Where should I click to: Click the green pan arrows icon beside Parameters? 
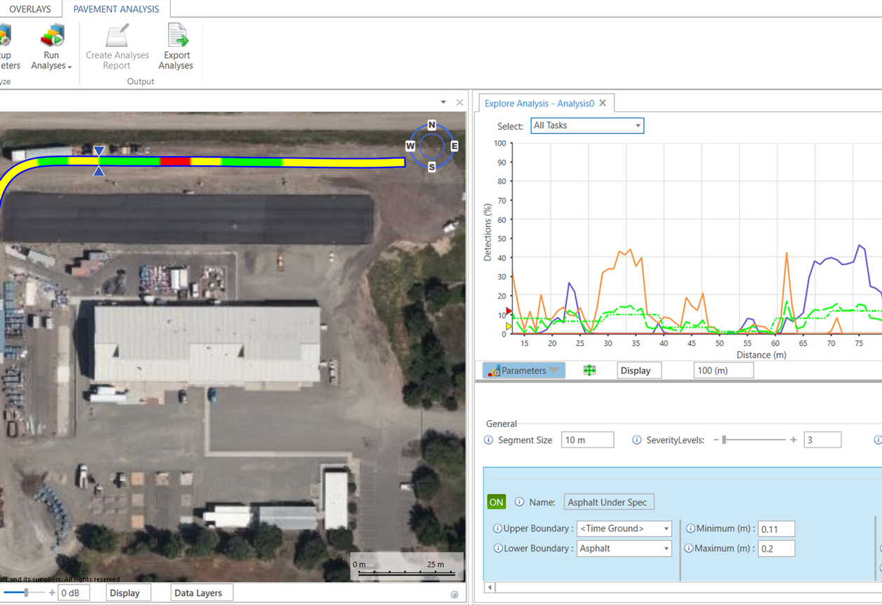(x=589, y=370)
